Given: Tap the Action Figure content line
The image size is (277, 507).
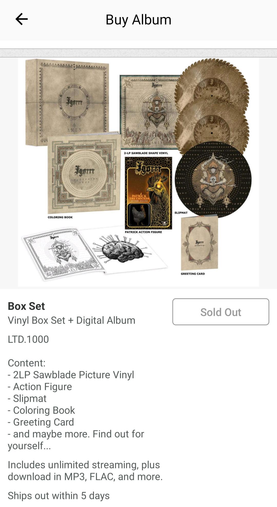Looking at the screenshot, I should click(40, 387).
